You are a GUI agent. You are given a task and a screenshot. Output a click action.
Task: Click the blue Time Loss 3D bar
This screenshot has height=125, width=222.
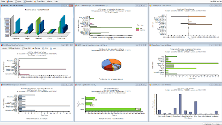point(63,23)
